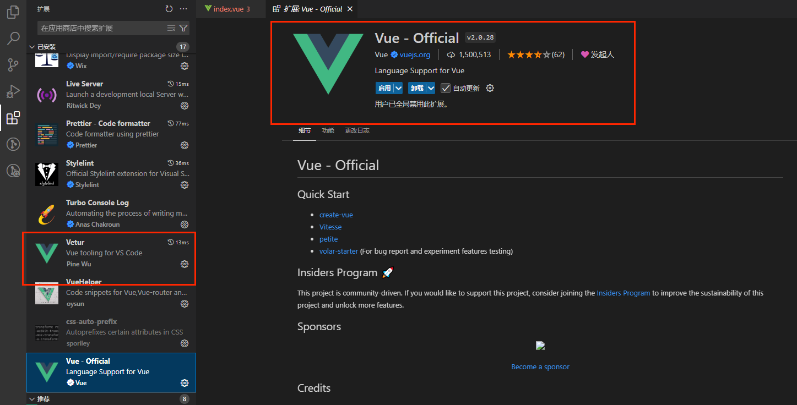The width and height of the screenshot is (797, 405).
Task: Click the Become a sponsor link
Action: pos(540,366)
